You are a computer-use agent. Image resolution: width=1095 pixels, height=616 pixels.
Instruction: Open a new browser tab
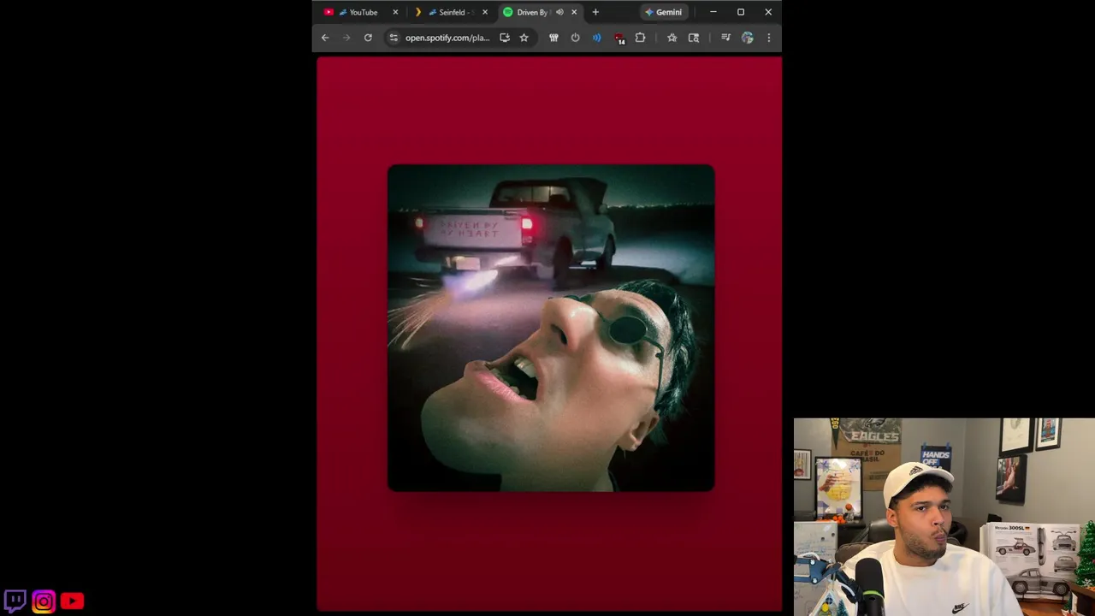[595, 12]
